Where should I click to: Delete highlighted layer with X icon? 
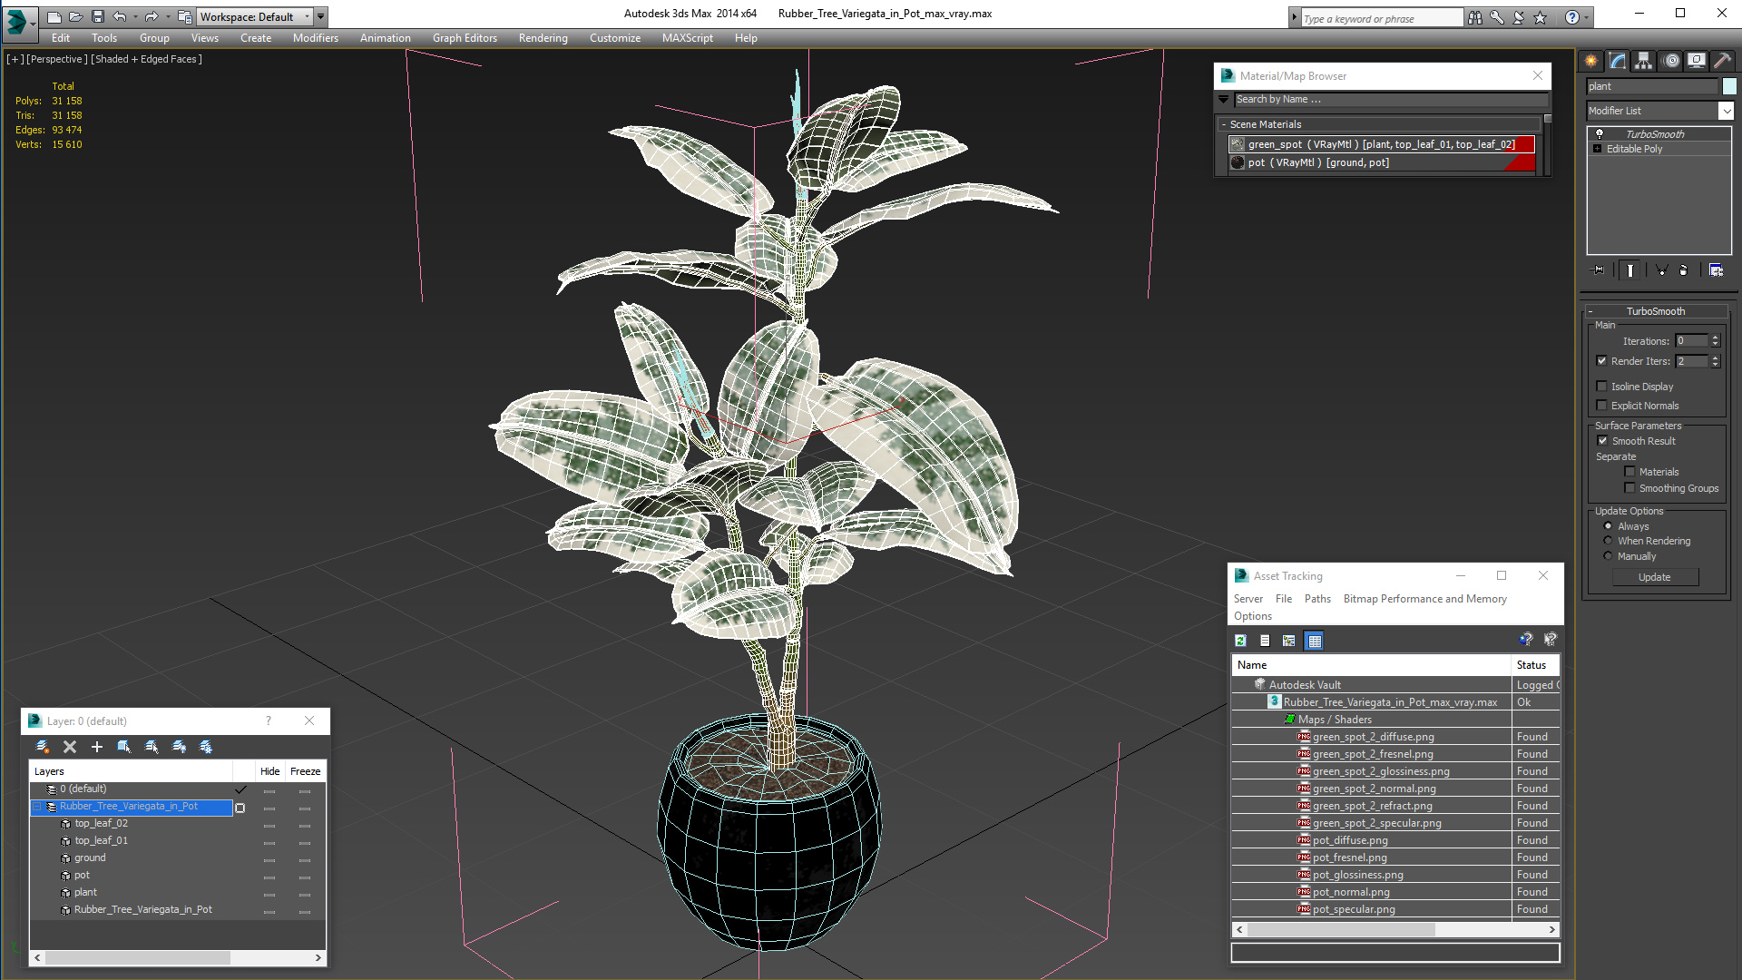[70, 747]
